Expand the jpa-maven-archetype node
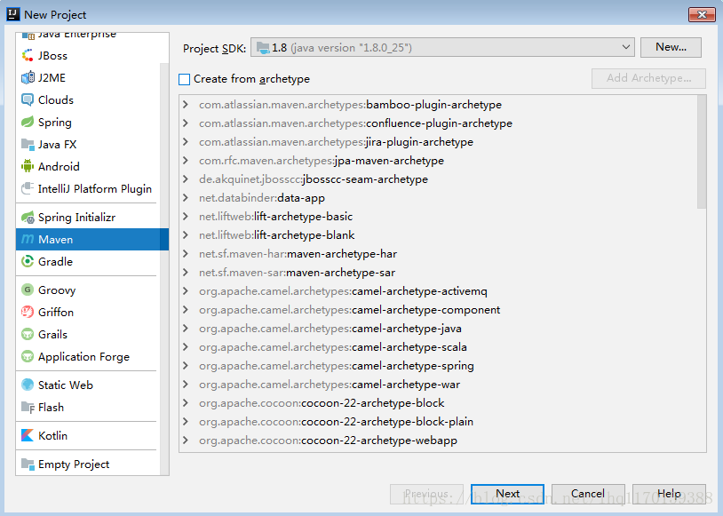The width and height of the screenshot is (723, 516). [186, 160]
